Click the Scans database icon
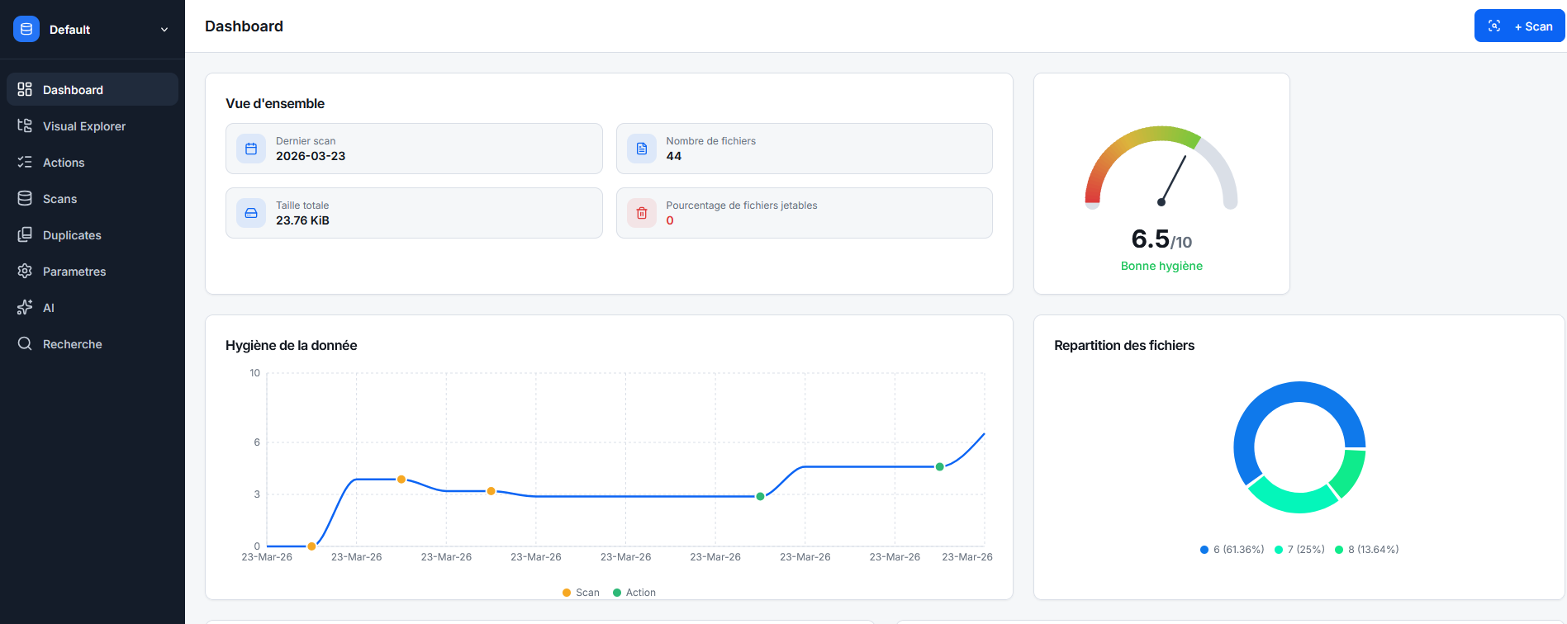 (25, 198)
